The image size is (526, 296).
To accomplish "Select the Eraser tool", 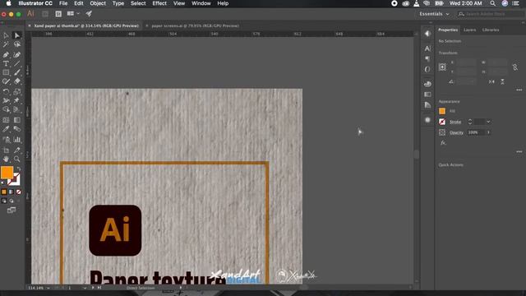I will (x=16, y=81).
